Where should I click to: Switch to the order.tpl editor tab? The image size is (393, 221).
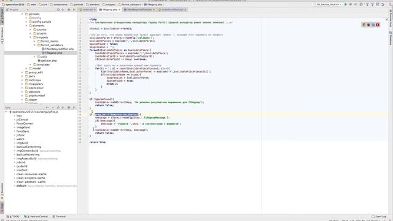87,10
